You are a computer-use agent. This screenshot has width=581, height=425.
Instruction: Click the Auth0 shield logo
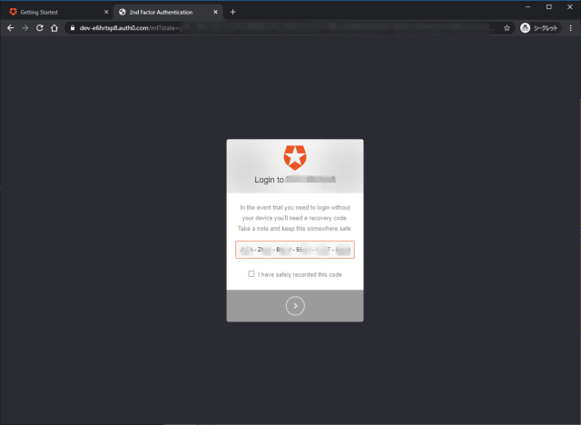(x=295, y=158)
